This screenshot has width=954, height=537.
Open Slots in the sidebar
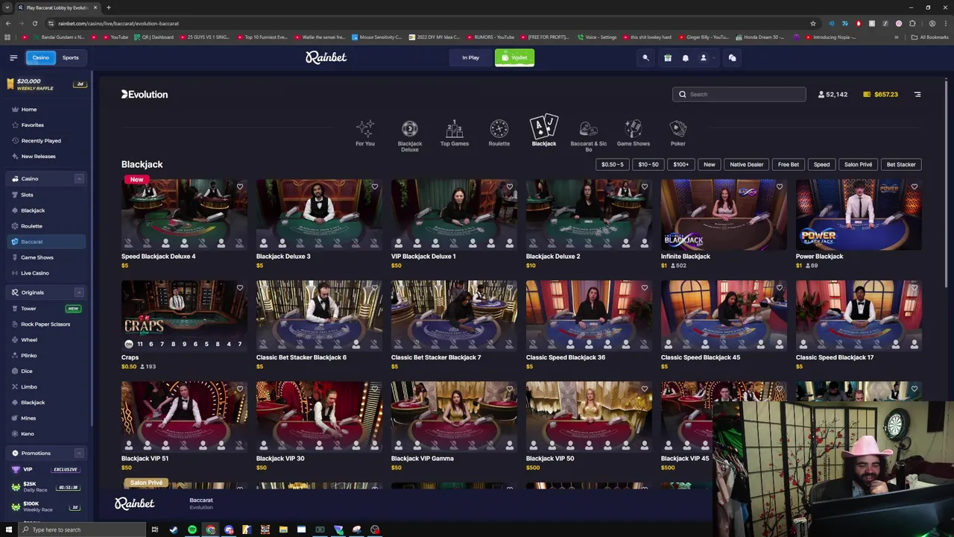tap(27, 195)
